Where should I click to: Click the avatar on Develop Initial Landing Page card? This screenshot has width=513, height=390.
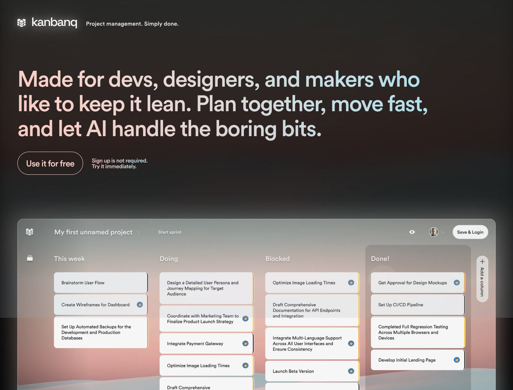pyautogui.click(x=456, y=360)
